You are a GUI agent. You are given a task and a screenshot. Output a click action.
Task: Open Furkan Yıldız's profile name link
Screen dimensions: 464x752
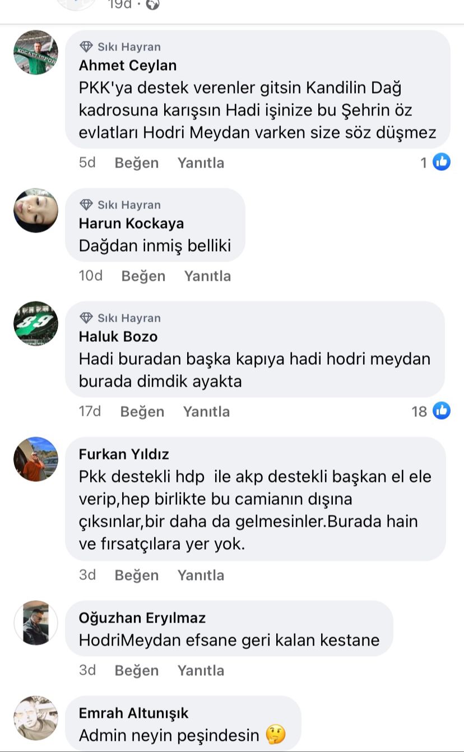[124, 454]
